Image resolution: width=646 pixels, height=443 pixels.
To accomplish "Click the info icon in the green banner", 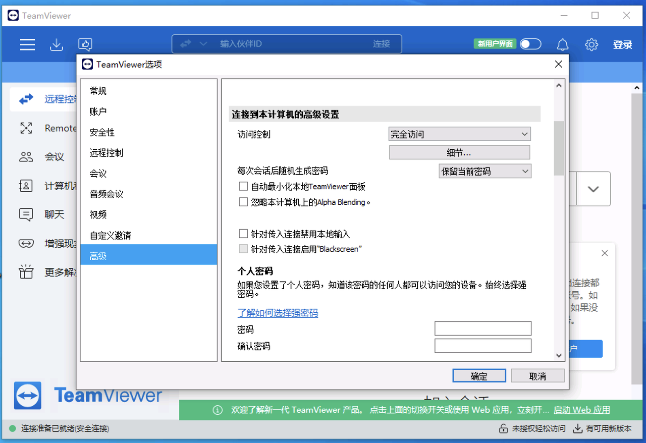I will 217,410.
